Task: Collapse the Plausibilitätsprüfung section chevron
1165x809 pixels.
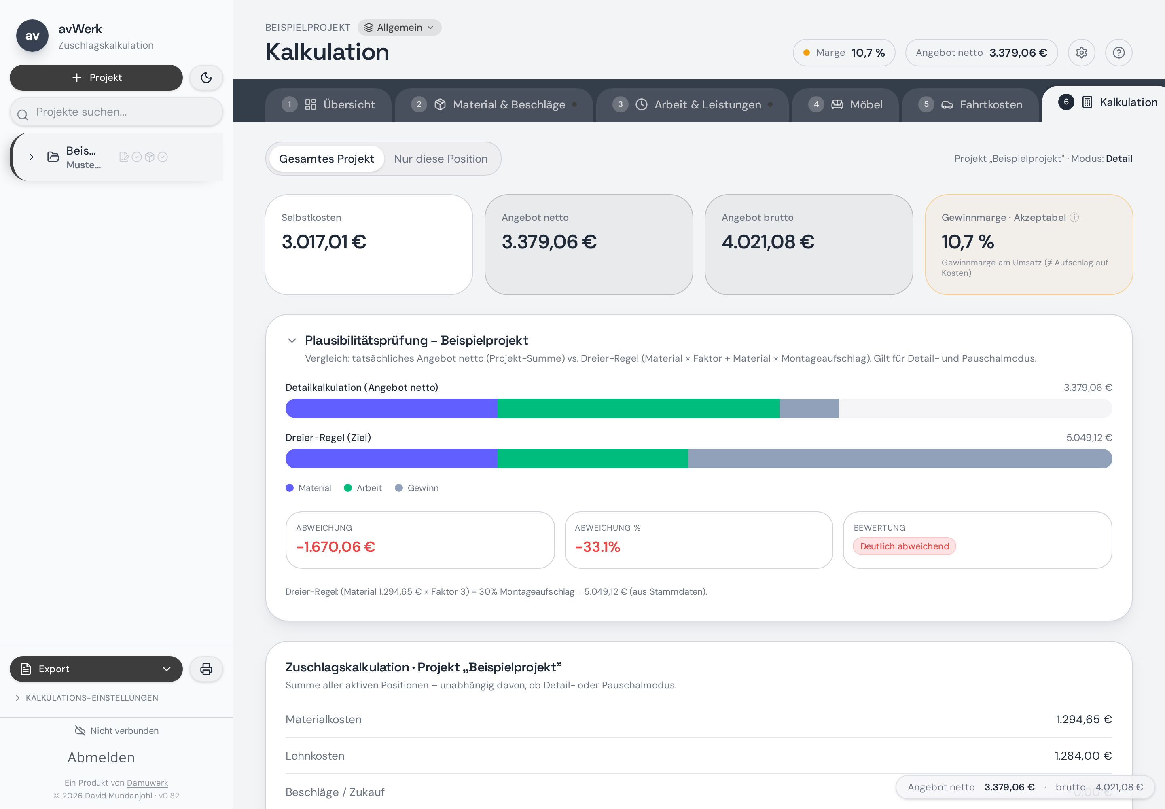Action: click(292, 341)
